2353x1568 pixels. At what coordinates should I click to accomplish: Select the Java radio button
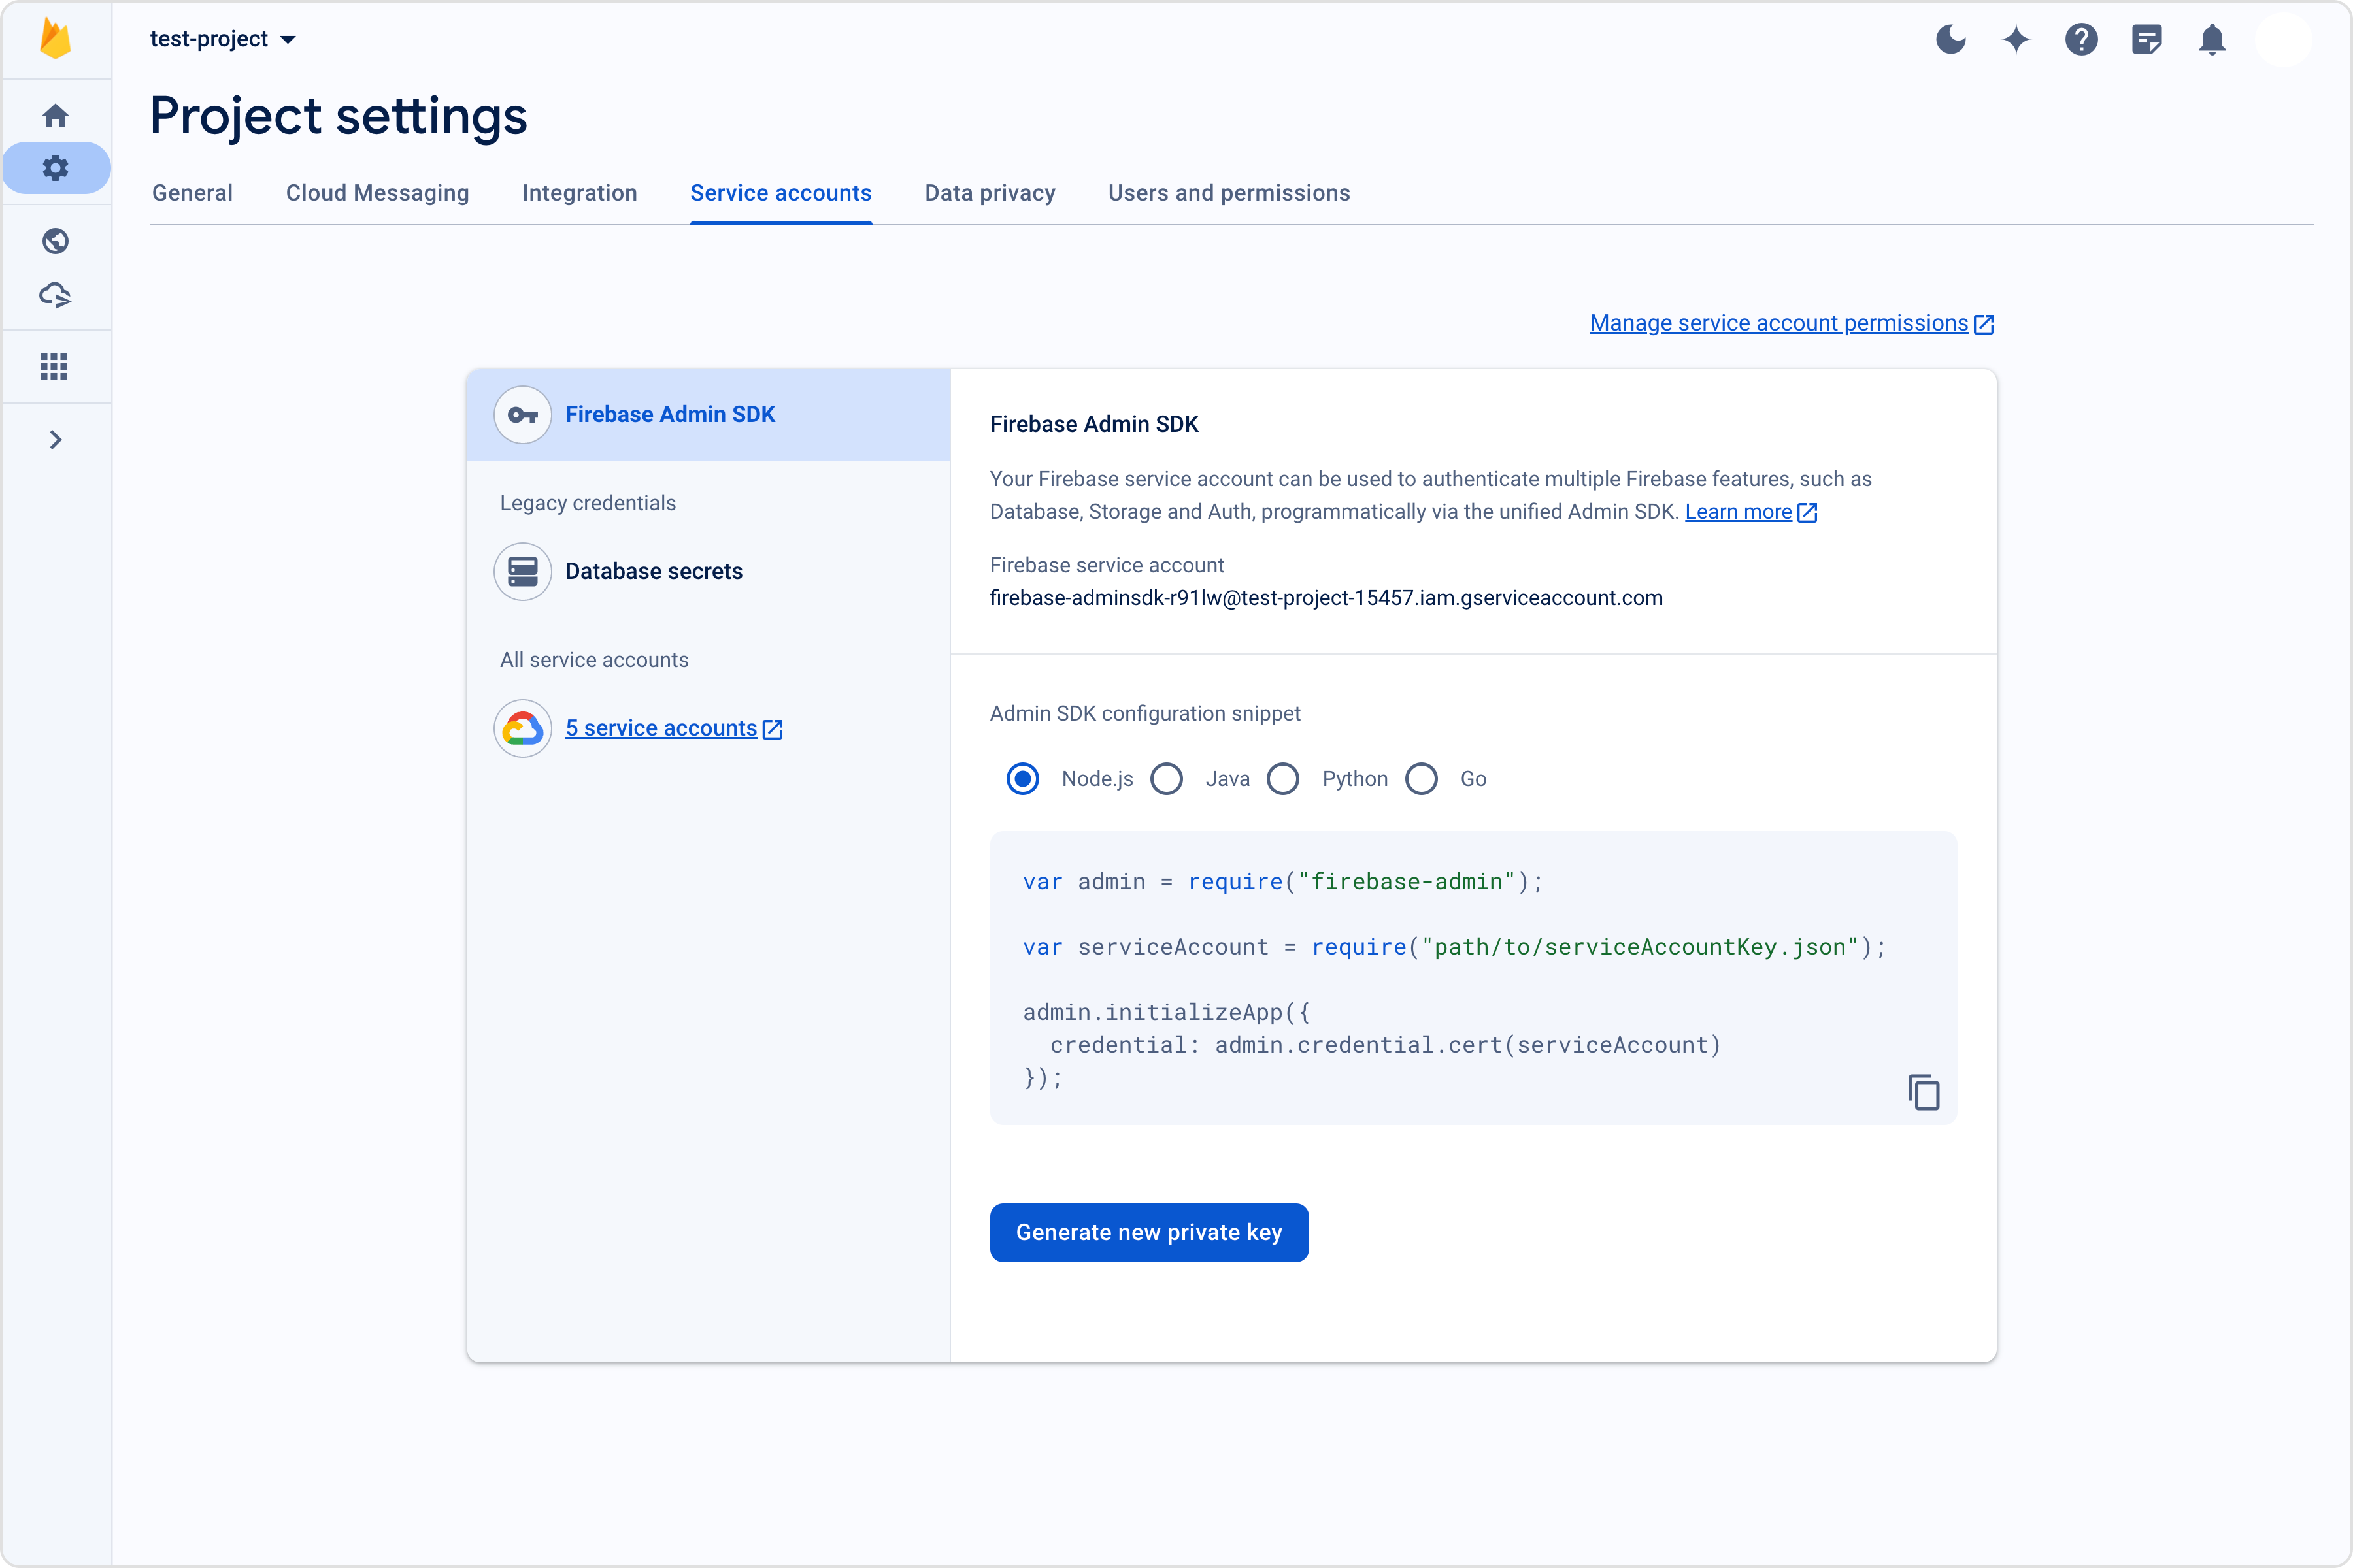[1167, 779]
